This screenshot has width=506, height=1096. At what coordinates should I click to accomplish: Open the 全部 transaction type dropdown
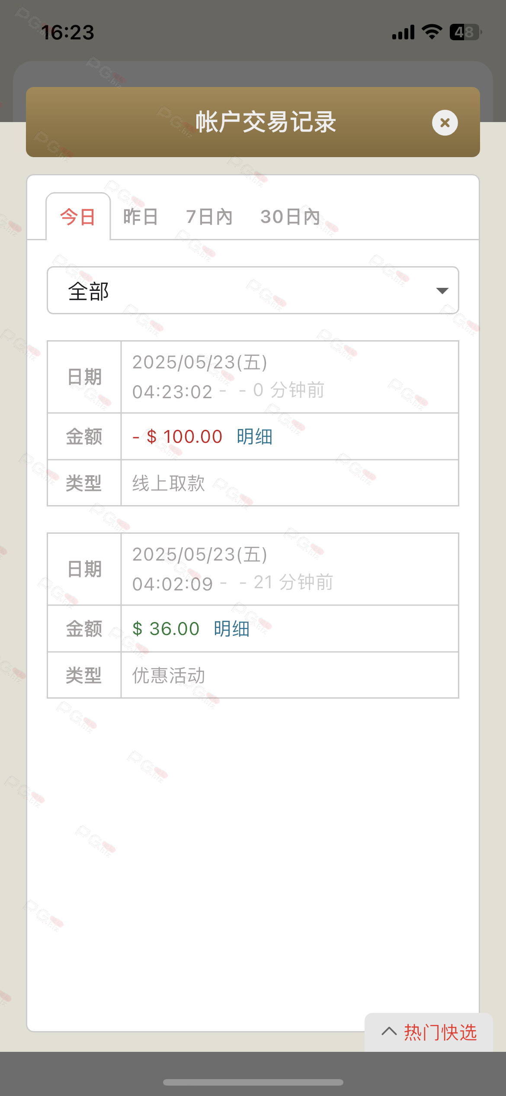tap(253, 290)
